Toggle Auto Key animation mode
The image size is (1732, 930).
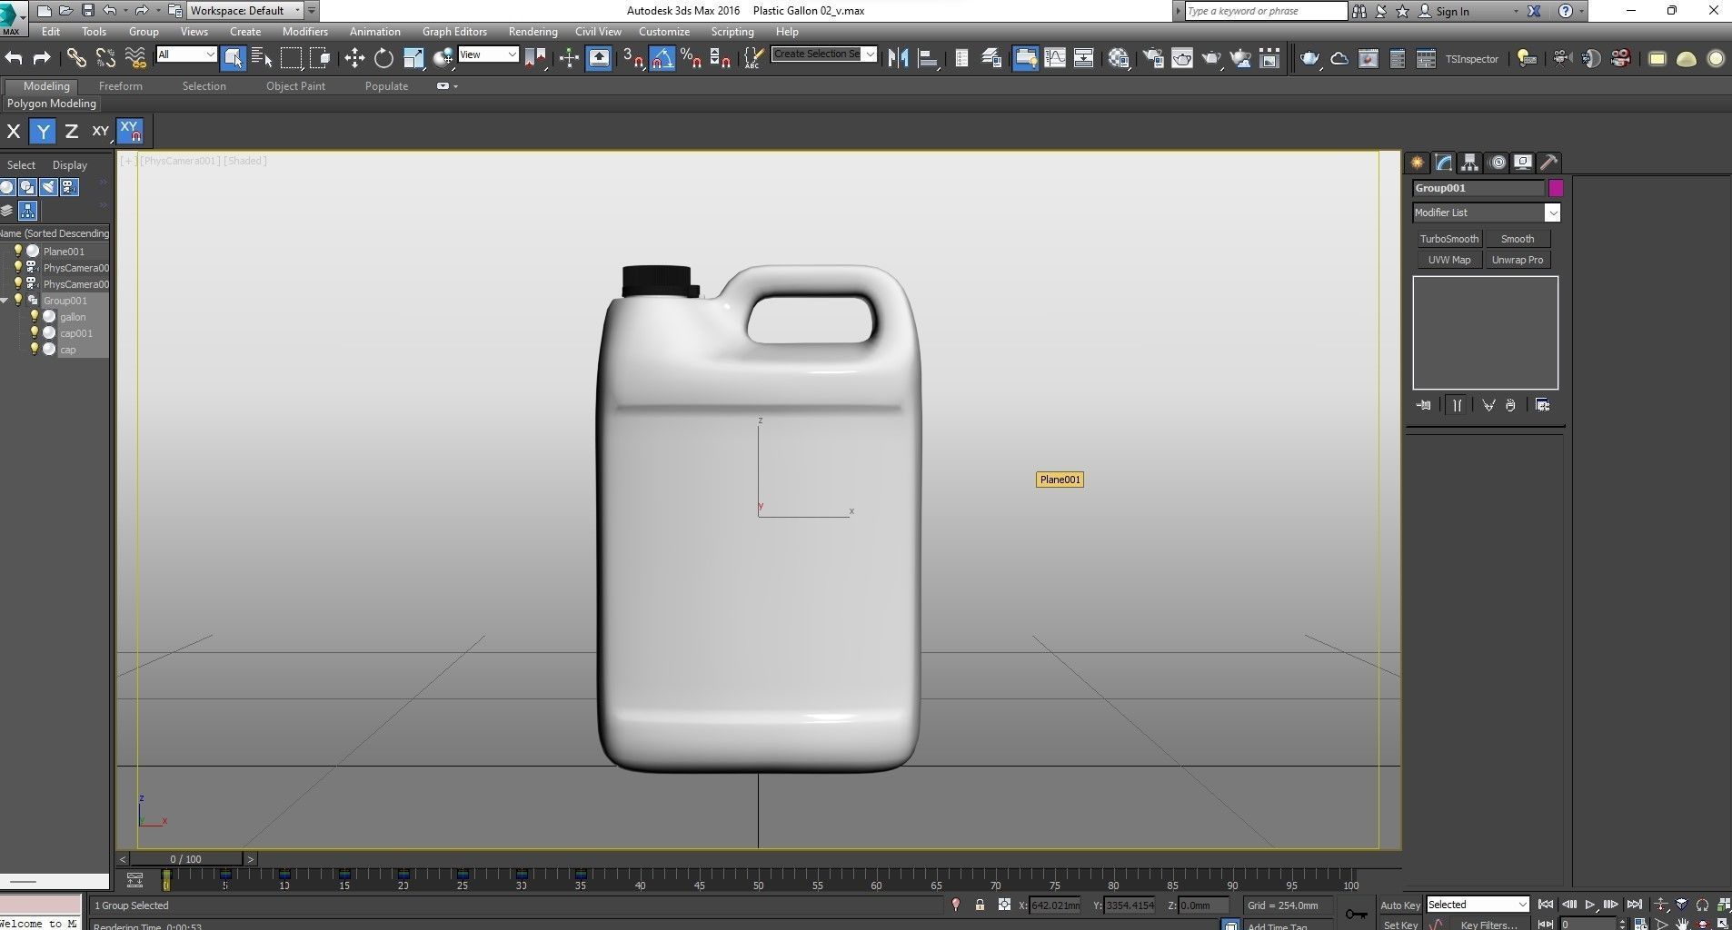[x=1399, y=905]
